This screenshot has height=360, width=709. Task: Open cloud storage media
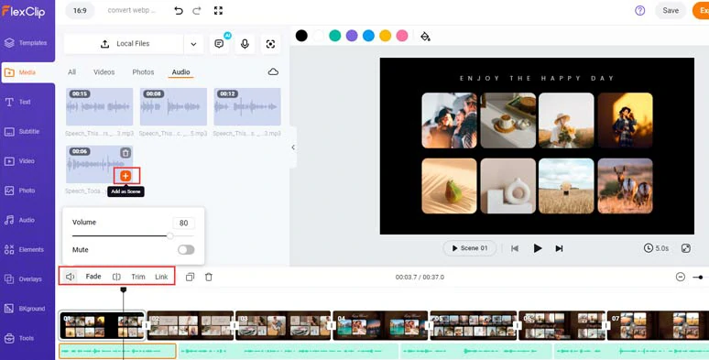[x=273, y=72]
